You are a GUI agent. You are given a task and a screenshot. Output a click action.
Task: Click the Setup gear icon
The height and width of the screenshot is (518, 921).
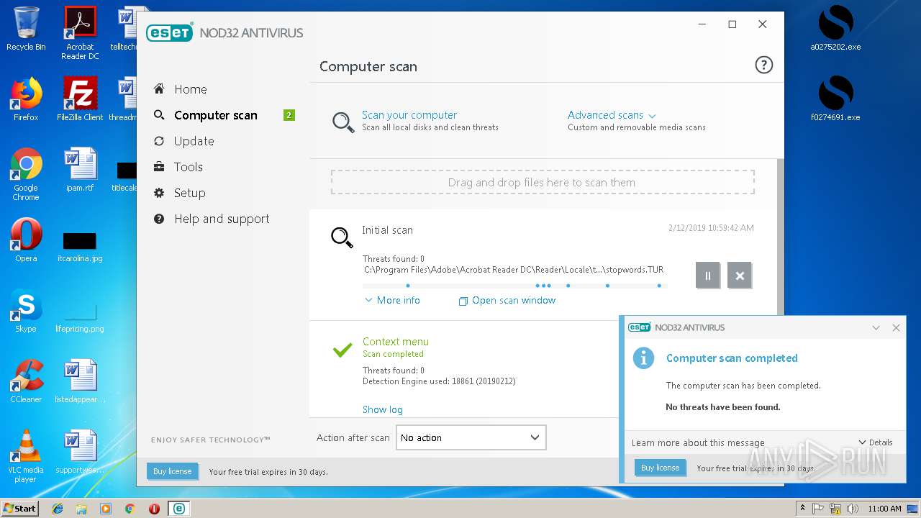159,193
